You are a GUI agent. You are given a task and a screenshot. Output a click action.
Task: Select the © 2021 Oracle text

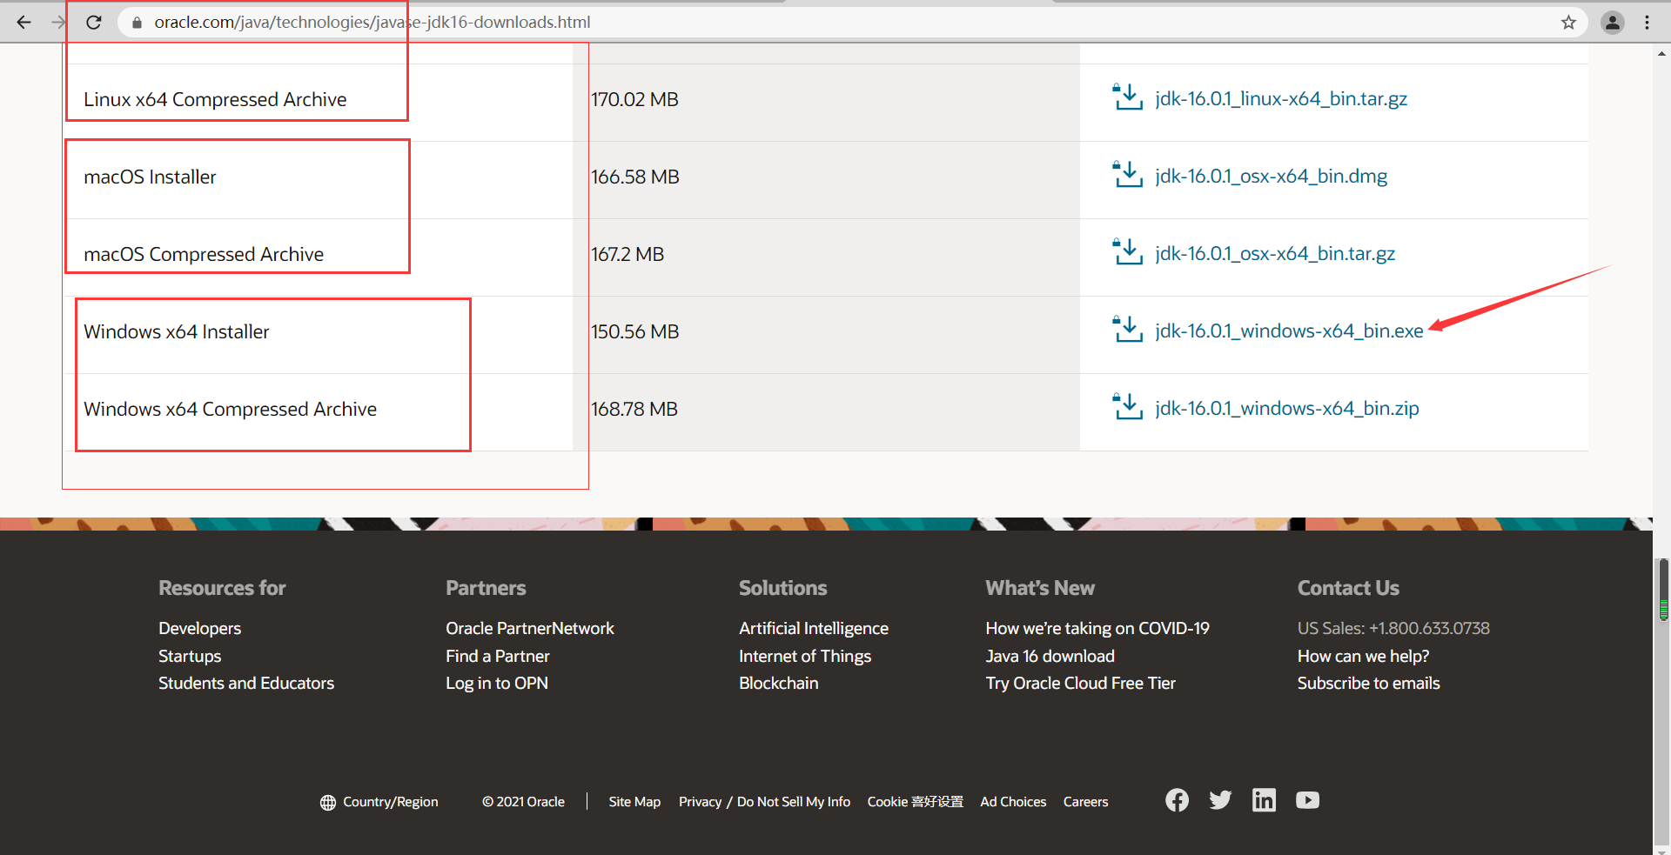pyautogui.click(x=523, y=802)
